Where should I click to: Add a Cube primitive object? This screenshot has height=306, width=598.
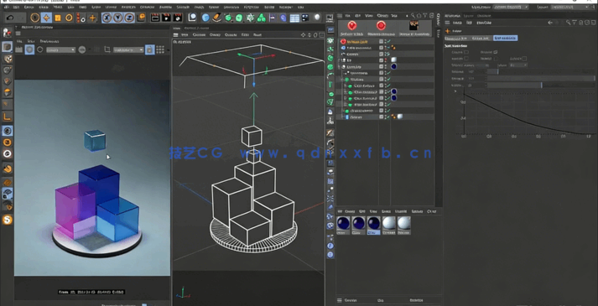pyautogui.click(x=205, y=18)
